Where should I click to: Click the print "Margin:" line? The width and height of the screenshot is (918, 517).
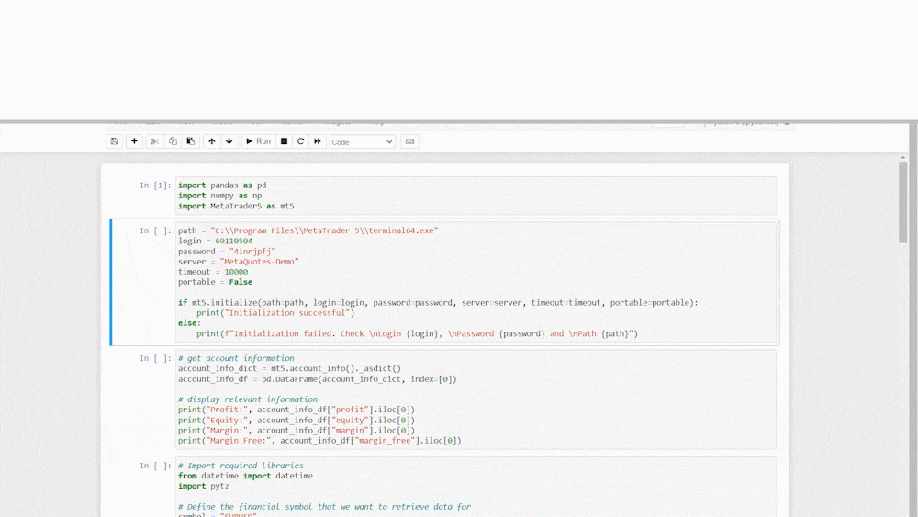pyautogui.click(x=297, y=431)
